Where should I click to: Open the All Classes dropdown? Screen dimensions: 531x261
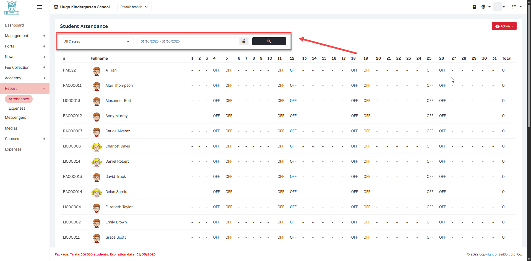click(97, 41)
